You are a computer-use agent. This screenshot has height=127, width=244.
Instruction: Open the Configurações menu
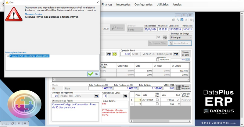click(143, 5)
